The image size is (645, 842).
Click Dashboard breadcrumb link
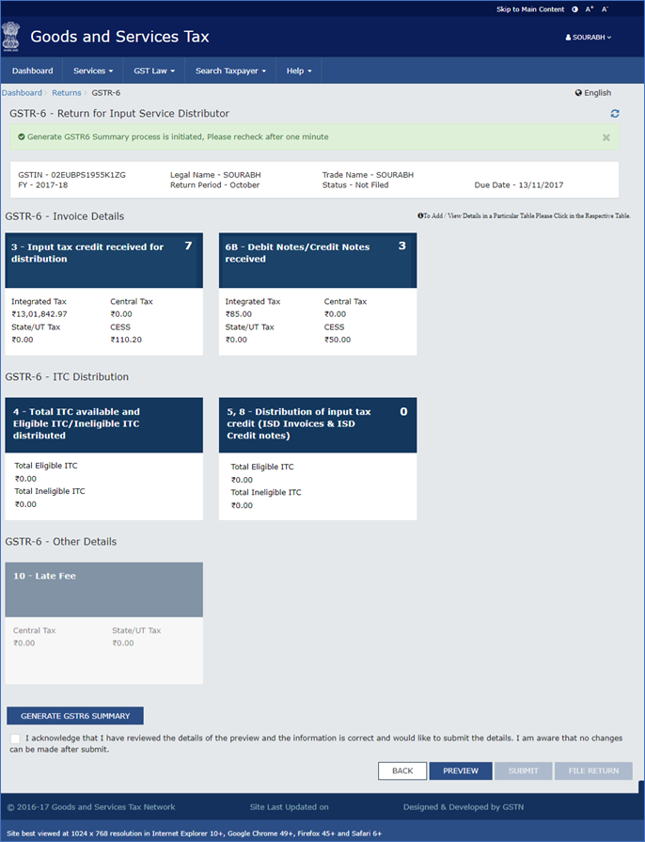point(22,92)
